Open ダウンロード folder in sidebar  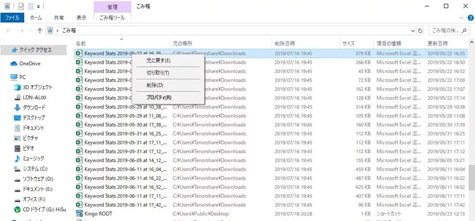click(34, 108)
